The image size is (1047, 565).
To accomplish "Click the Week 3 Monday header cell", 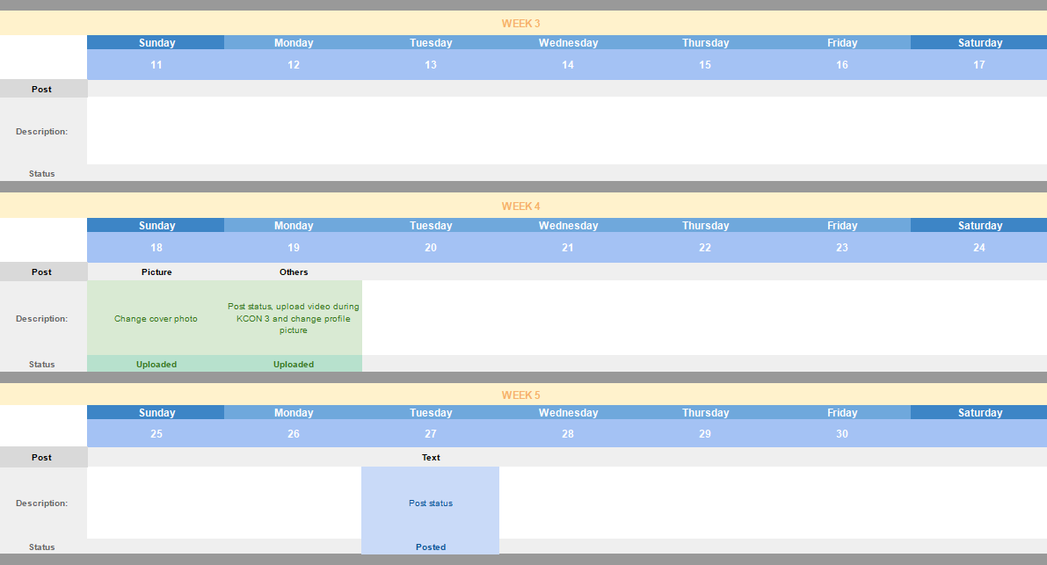I will (x=293, y=43).
